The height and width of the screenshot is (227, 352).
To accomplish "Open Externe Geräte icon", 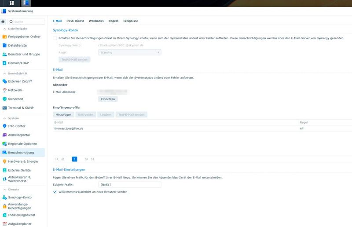I will pos(4,170).
